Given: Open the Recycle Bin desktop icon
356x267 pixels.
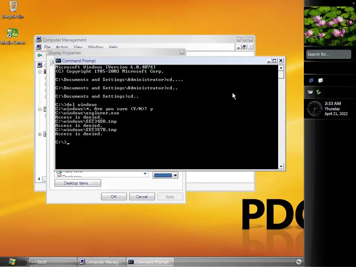Looking at the screenshot, I should coord(13,9).
